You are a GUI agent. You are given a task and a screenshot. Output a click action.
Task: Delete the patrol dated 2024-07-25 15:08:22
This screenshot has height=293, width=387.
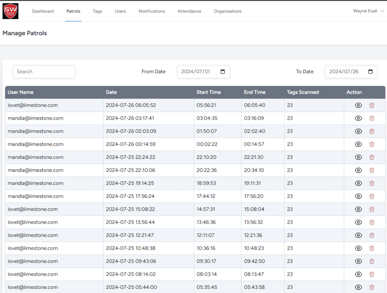[372, 209]
